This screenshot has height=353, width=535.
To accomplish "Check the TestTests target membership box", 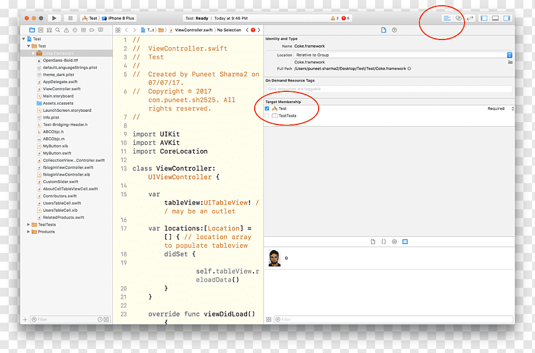I will coord(267,116).
